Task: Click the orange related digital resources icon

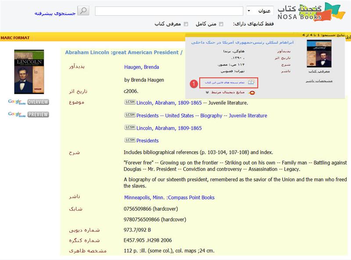Action: point(252,93)
